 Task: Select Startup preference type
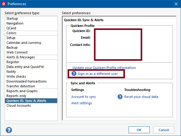[x=31, y=18]
